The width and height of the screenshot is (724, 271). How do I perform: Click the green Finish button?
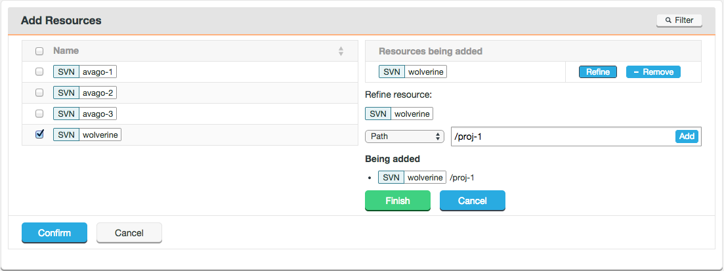398,201
